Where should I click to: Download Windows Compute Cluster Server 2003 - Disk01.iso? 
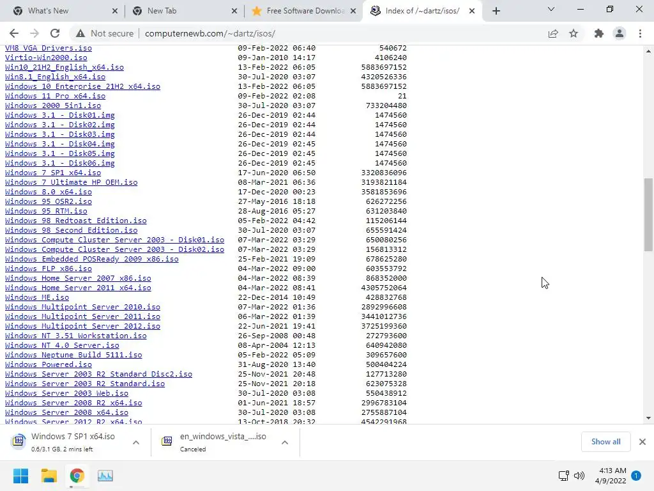pos(115,240)
